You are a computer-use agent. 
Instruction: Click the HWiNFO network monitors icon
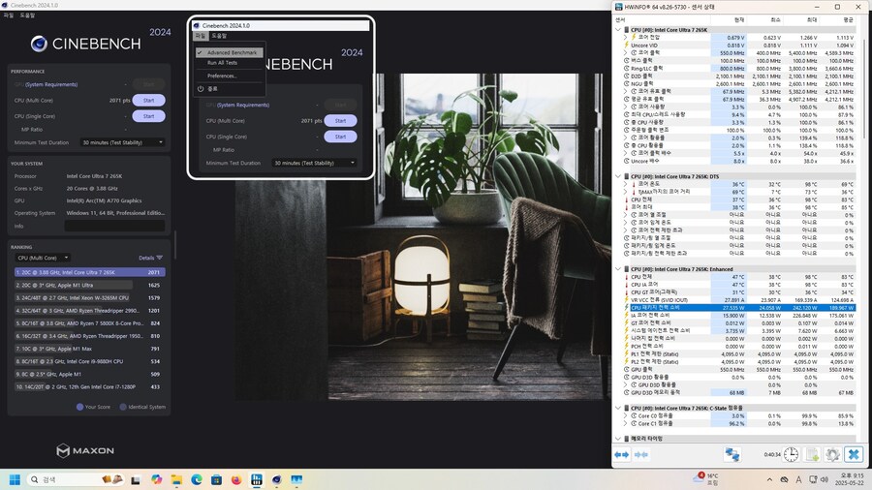click(x=732, y=454)
